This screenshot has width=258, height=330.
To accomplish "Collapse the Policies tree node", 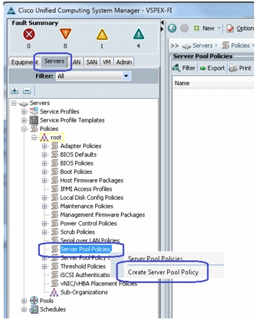I will pos(24,129).
